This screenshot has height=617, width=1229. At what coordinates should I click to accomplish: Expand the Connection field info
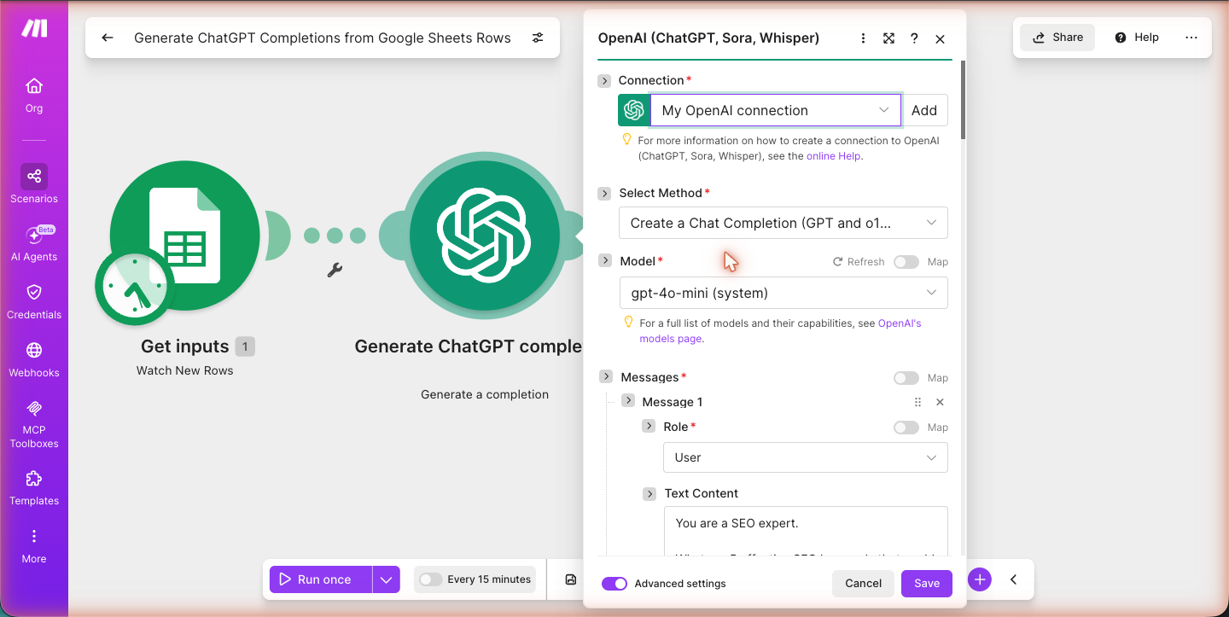(604, 80)
